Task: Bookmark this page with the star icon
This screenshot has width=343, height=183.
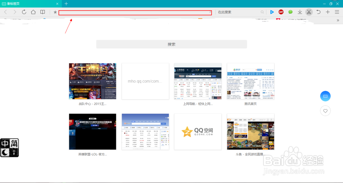Action: (55, 12)
